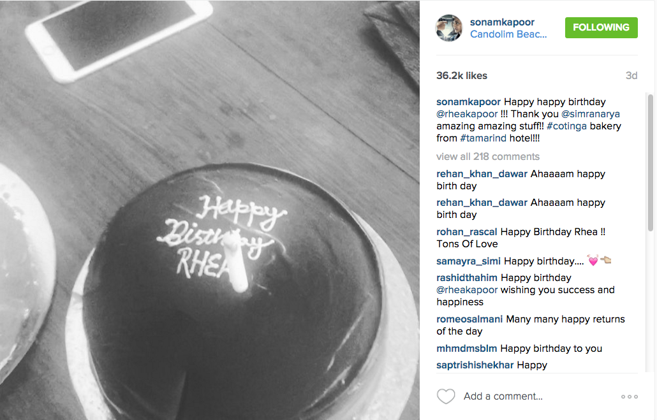Viewport: 657px width, 420px height.
Task: Open mhmdmsblm's profile
Action: (466, 349)
